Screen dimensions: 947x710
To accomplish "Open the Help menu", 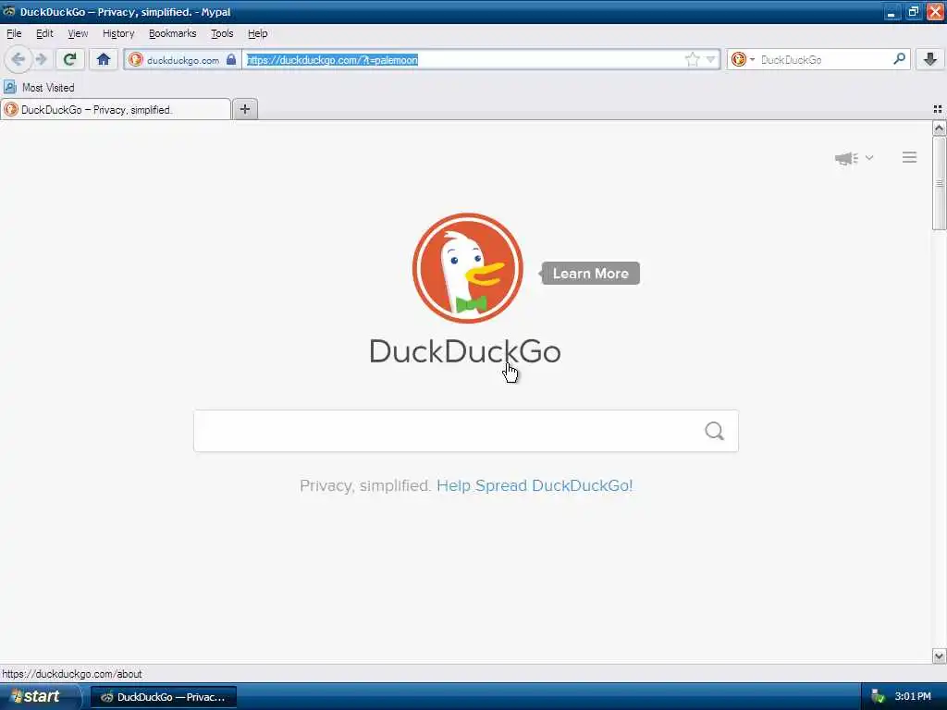I will pos(257,33).
